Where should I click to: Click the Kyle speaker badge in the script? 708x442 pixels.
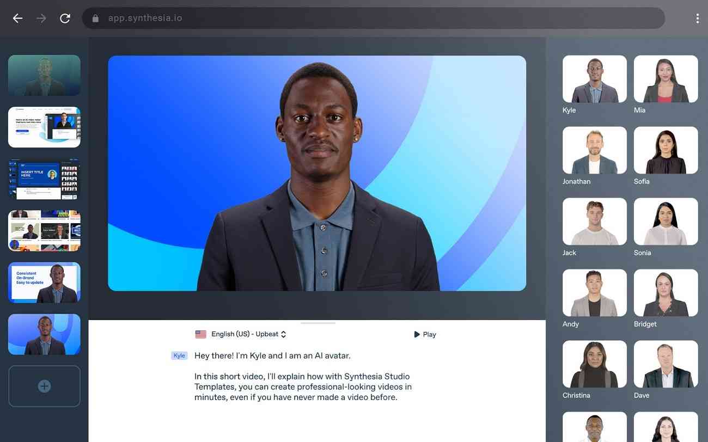pyautogui.click(x=179, y=355)
